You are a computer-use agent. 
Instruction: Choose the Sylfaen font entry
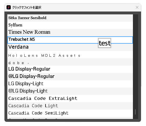(x=70, y=25)
